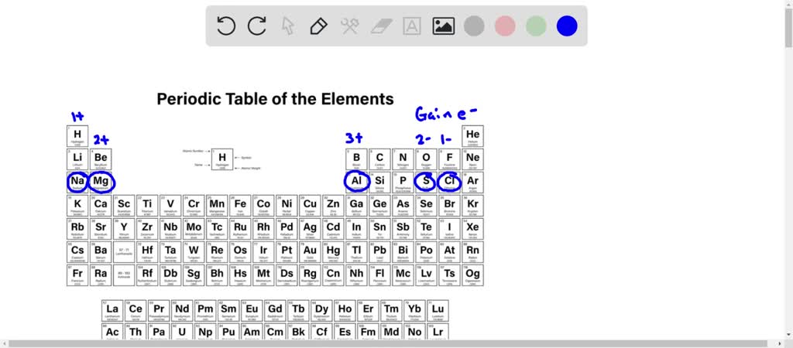This screenshot has height=348, width=793.
Task: Click the redo arrow icon
Action: click(x=257, y=26)
